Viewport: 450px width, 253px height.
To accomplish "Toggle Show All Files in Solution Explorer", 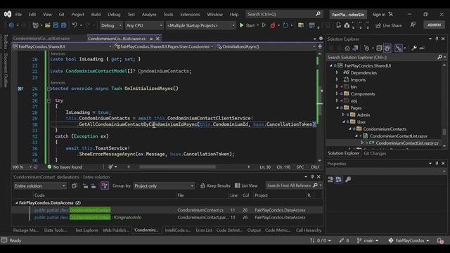I will coord(387,48).
